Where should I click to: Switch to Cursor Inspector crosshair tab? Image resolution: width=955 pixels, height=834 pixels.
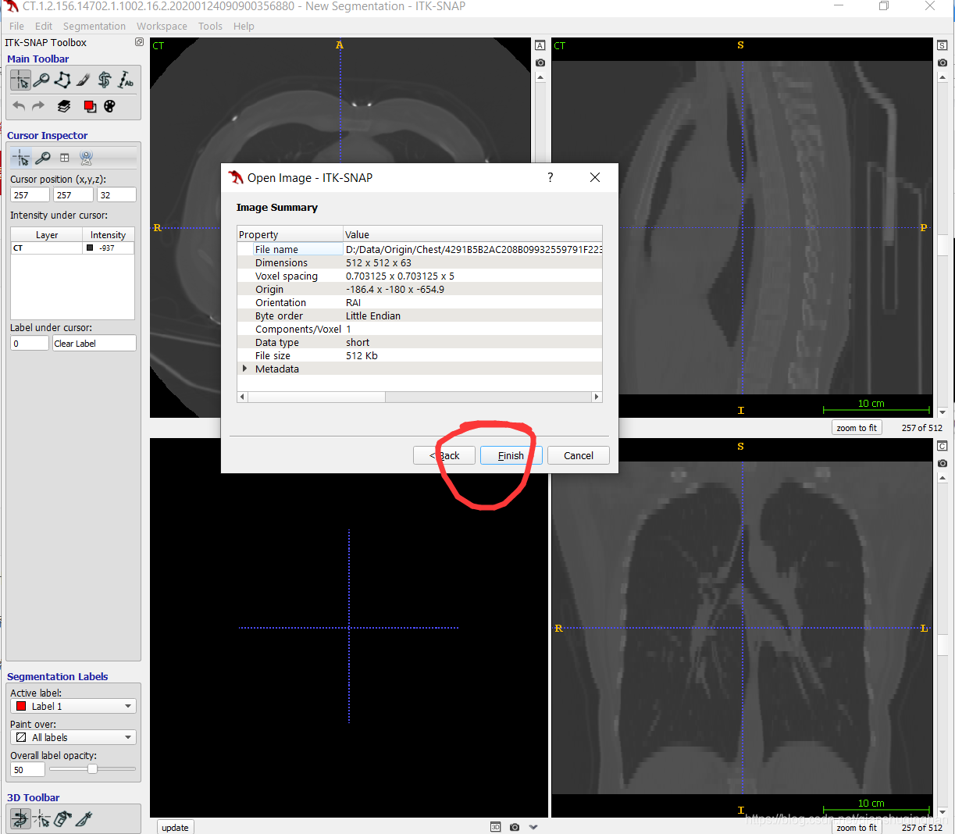coord(21,158)
